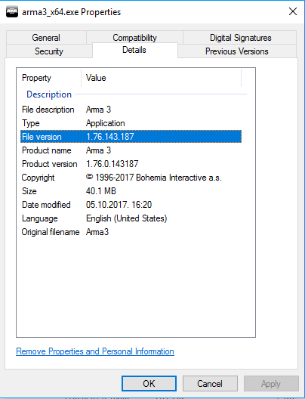
Task: Go to the Digital Signatures tab
Action: pos(240,38)
